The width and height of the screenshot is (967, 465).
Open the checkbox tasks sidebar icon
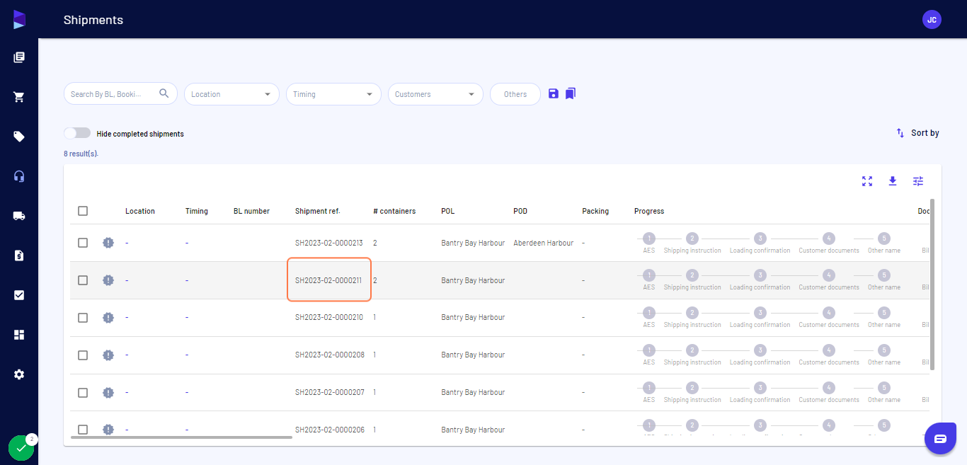click(x=19, y=295)
